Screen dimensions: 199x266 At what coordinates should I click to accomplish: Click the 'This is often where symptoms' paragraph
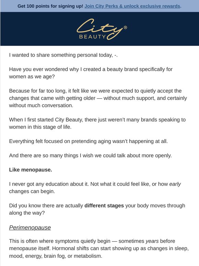[99, 248]
